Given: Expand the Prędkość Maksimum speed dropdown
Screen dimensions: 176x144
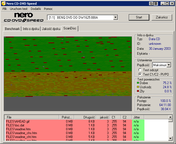Looking at the screenshot, I should pyautogui.click(x=169, y=65).
